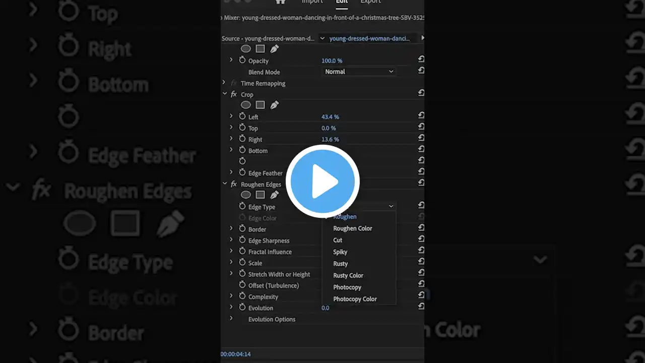Reset the Crop Left parameter
Screen dimensions: 645x363
point(421,115)
